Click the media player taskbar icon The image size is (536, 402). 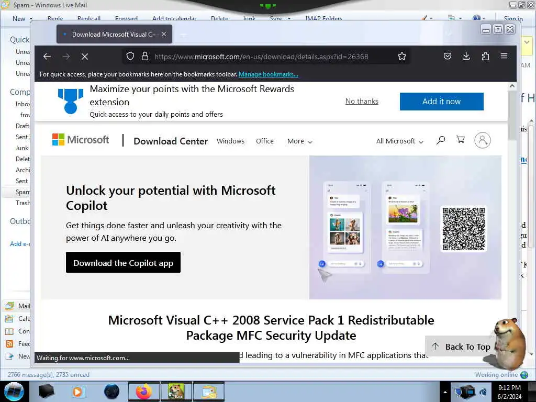(77, 392)
